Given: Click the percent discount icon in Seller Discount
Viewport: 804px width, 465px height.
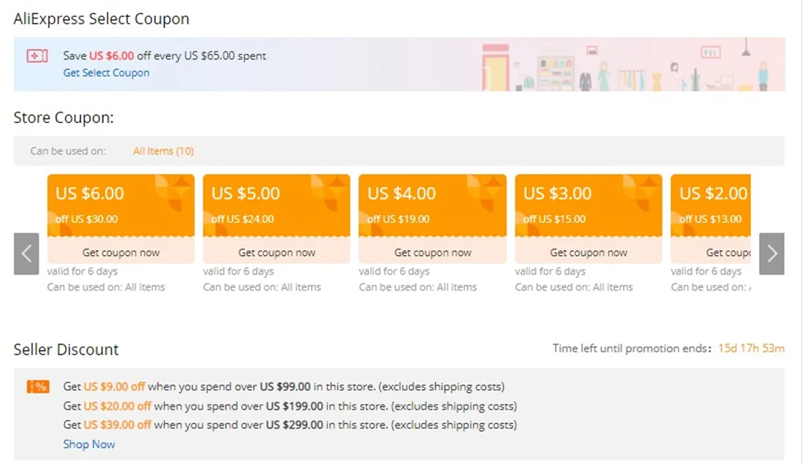Looking at the screenshot, I should (38, 387).
